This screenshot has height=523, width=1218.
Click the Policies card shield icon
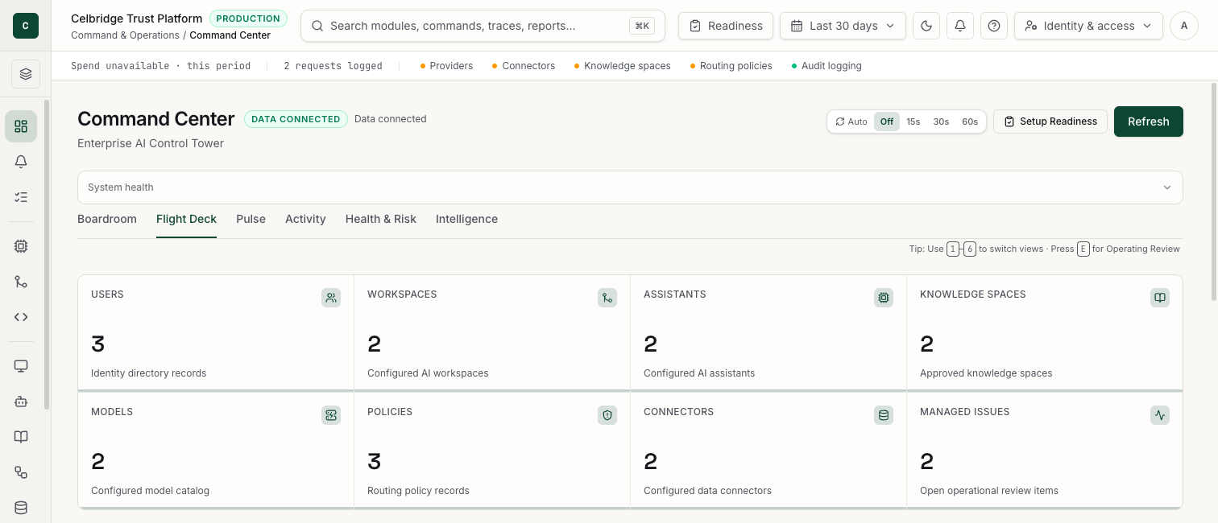607,415
